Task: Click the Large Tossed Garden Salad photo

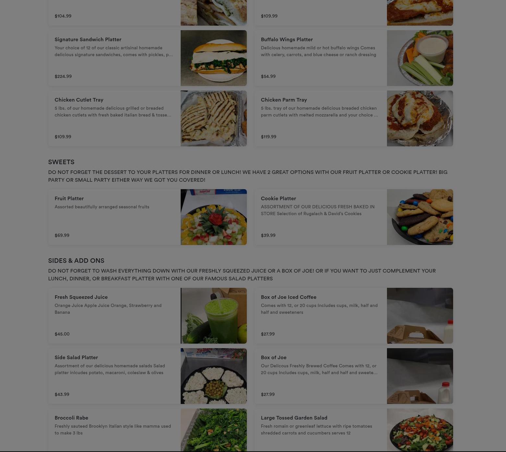Action: pos(420,430)
